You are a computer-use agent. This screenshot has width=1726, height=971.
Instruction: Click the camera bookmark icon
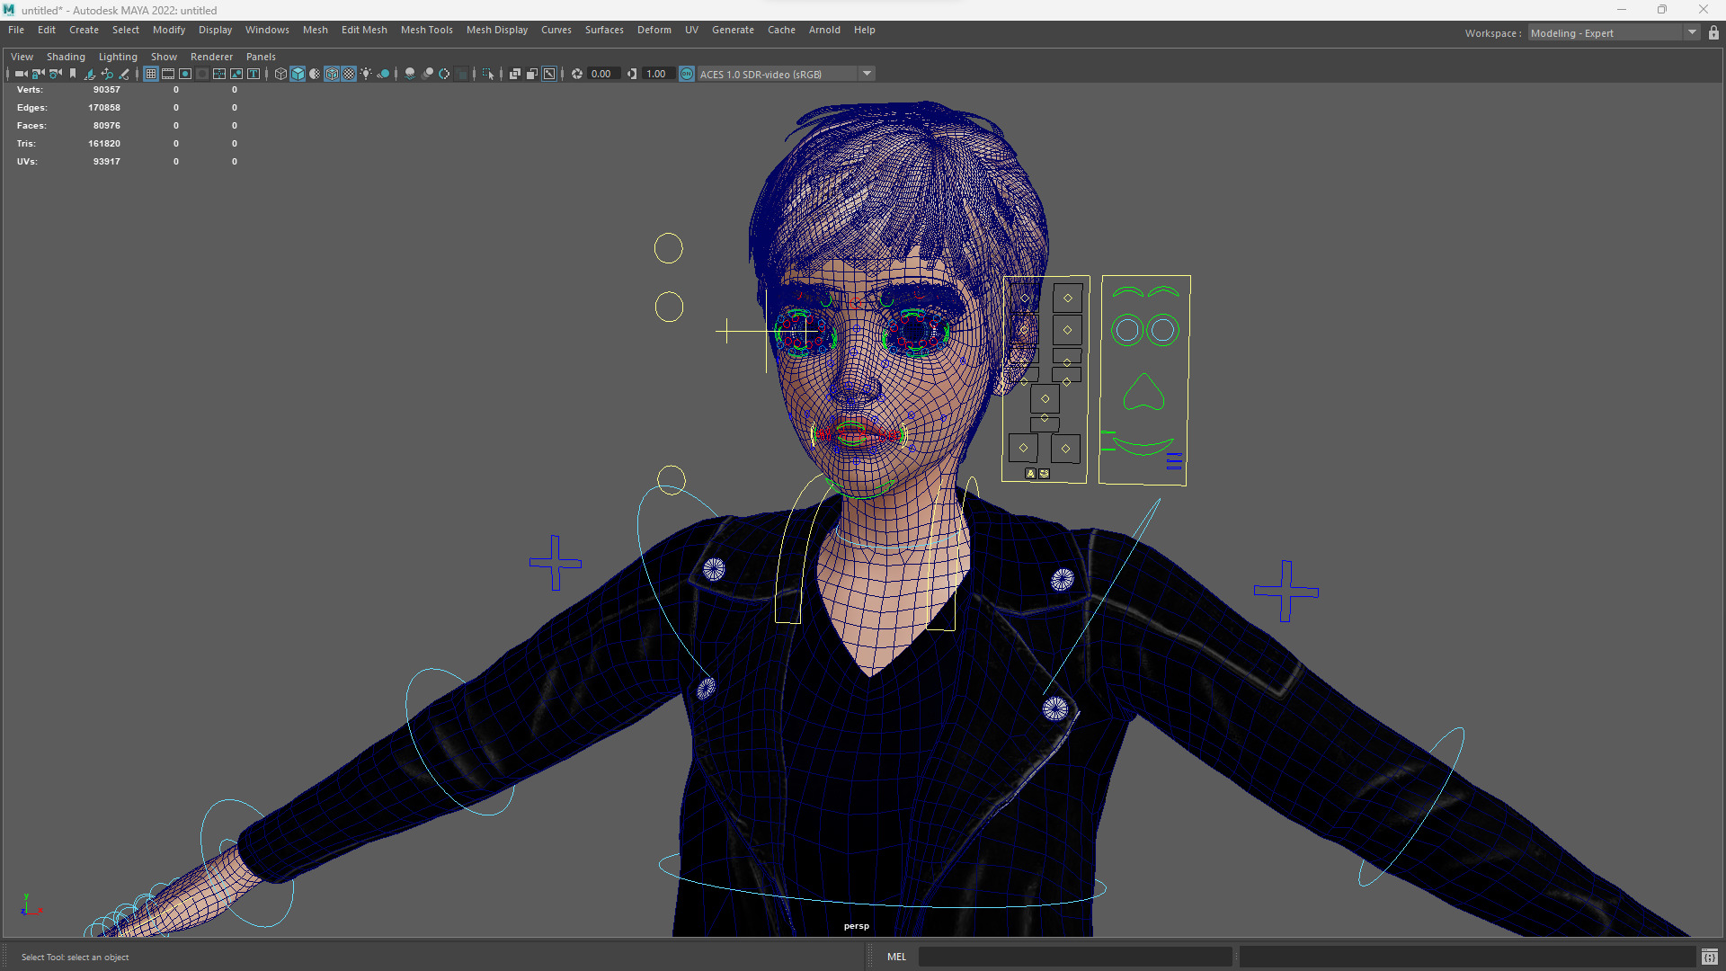[73, 74]
